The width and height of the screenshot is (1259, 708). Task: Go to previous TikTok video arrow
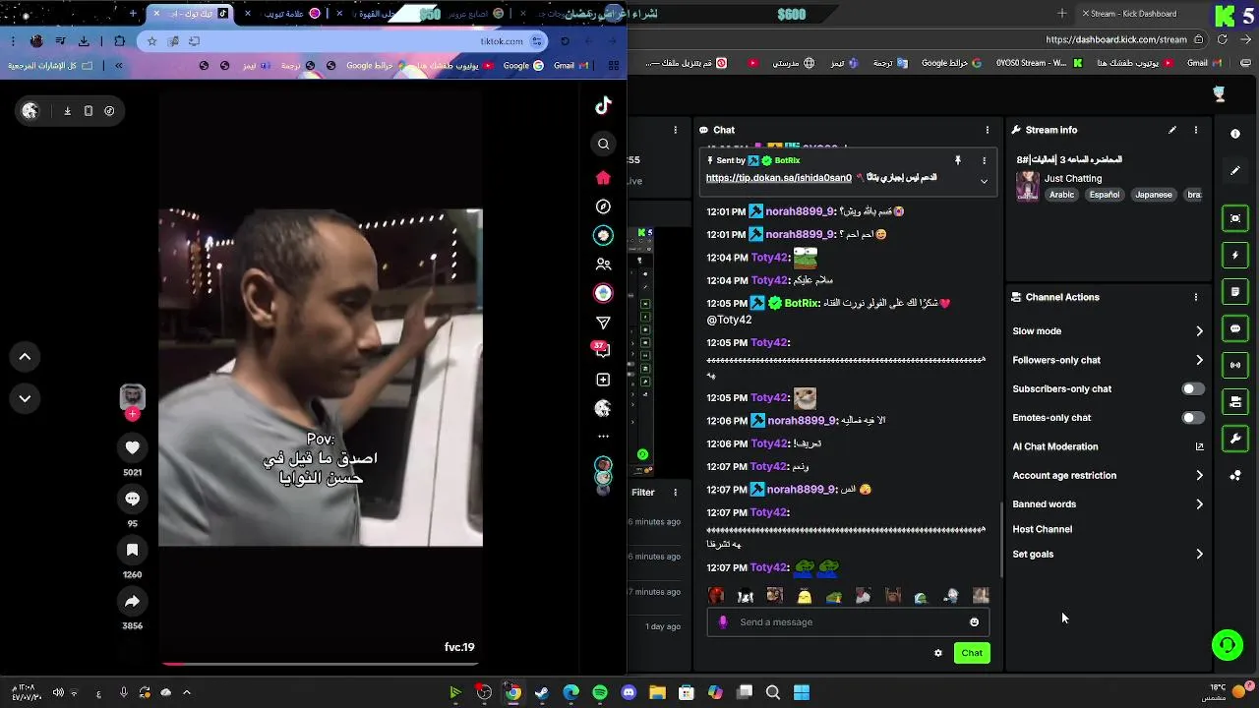tap(25, 357)
